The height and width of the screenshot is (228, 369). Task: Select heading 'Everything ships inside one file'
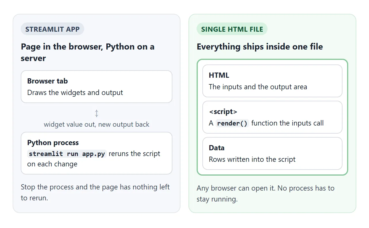coord(260,47)
